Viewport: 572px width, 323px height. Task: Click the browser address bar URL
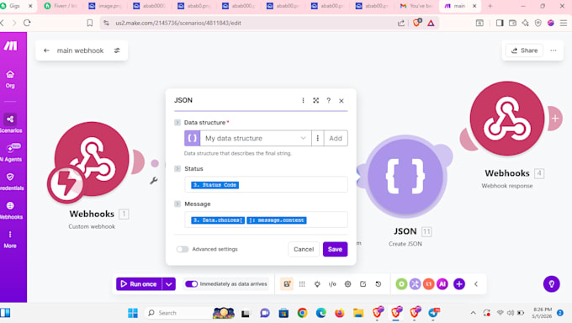178,23
